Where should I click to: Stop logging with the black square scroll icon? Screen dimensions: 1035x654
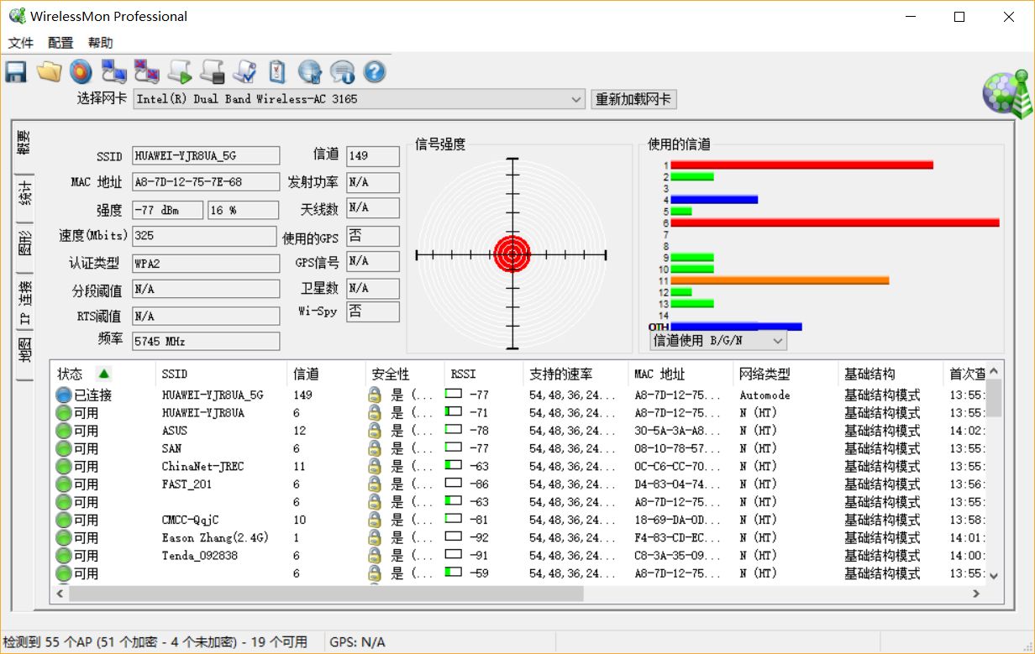click(212, 72)
